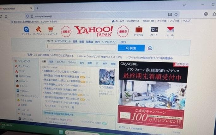The width and height of the screenshot is (216, 135).
Task: Close the Yahoo! JAPAN browser tab
Action: click(31, 8)
